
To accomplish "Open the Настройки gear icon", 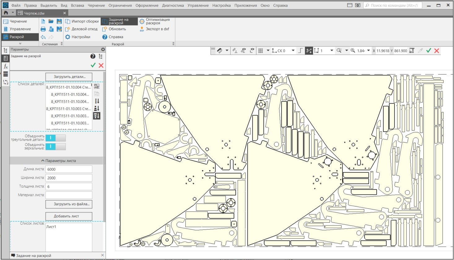I will click(x=68, y=37).
